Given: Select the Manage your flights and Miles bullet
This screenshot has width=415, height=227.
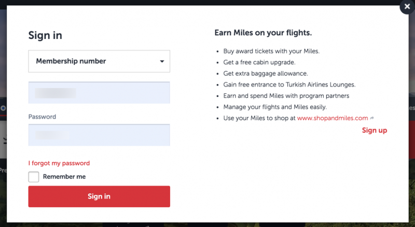Looking at the screenshot, I should pos(275,107).
